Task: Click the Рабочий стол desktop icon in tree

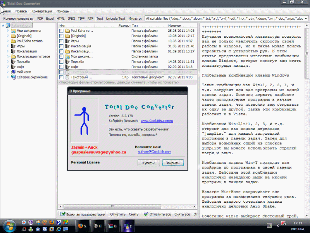Action: click(8, 25)
